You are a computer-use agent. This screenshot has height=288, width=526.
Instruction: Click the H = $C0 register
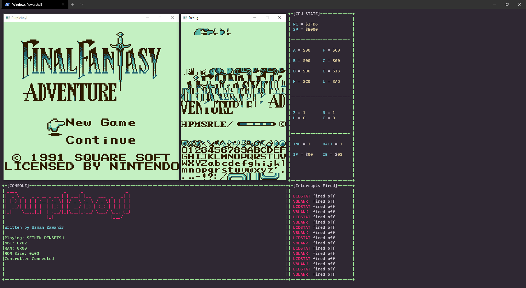pos(302,81)
